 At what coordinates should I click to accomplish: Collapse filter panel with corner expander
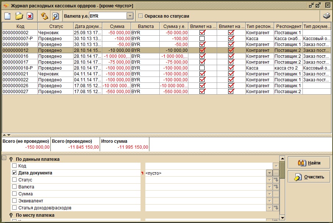point(4,158)
